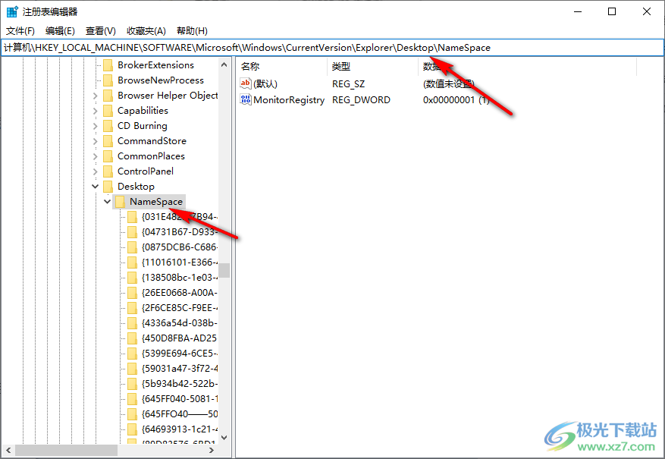Click folder icon of {2F6CE85C-F9EE key
665x459 pixels.
[x=133, y=308]
